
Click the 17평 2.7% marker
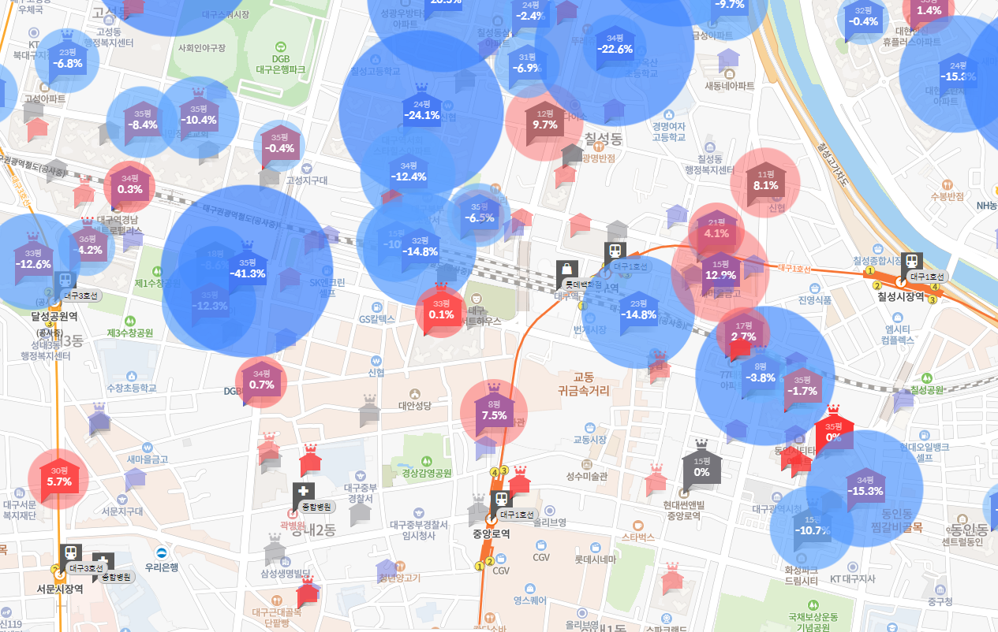click(743, 332)
